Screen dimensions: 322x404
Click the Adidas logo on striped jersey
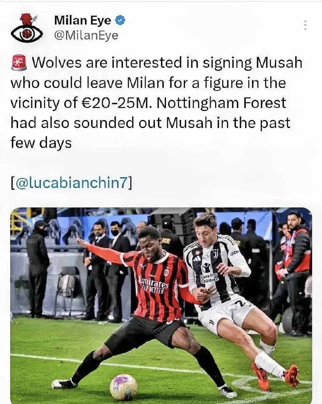(x=196, y=259)
